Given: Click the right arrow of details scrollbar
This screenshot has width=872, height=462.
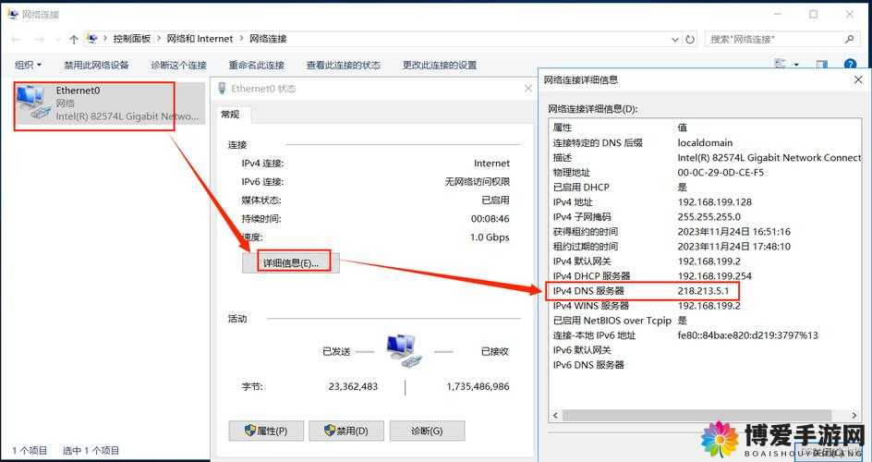Looking at the screenshot, I should [854, 415].
